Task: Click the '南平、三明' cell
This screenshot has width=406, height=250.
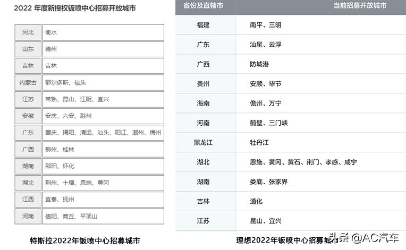Action: (321, 25)
